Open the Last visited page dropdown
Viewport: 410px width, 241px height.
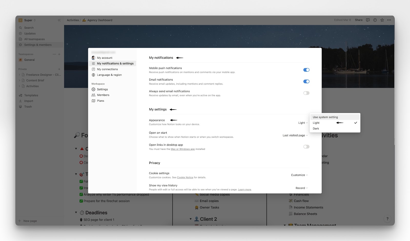(295, 135)
